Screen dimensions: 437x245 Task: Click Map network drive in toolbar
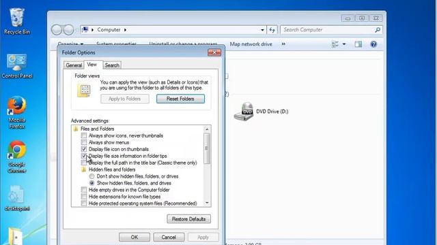click(x=251, y=44)
